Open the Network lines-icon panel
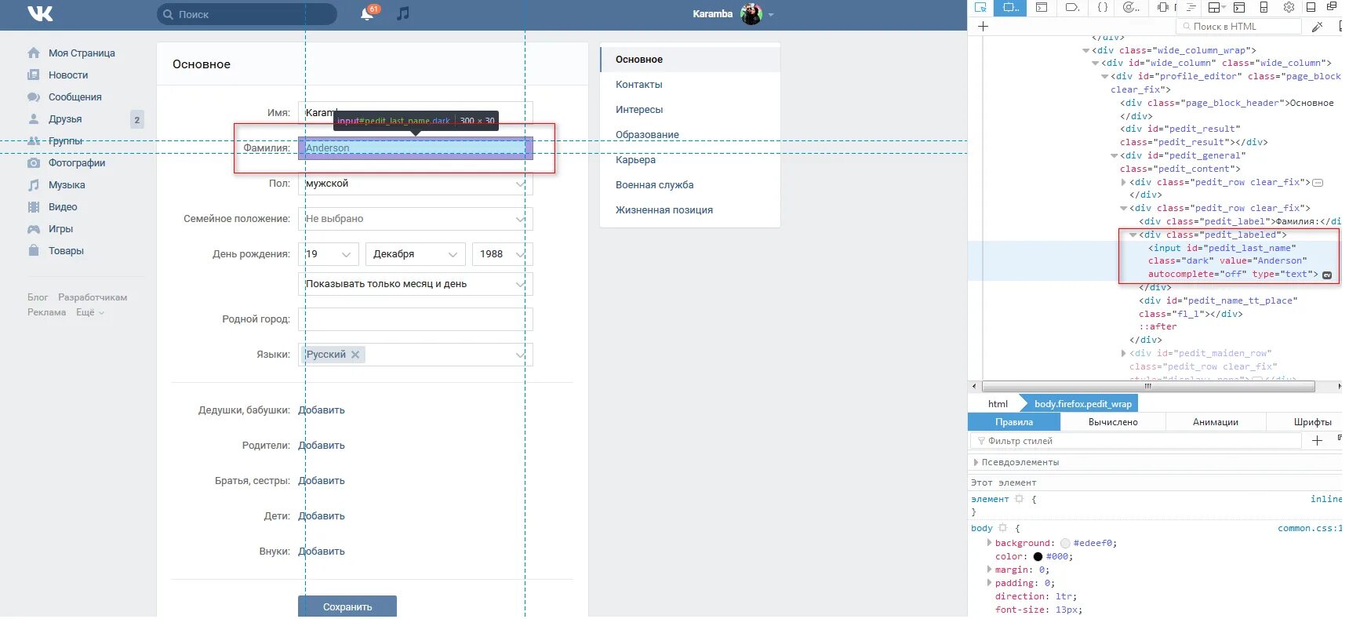This screenshot has width=1349, height=619. click(1191, 7)
